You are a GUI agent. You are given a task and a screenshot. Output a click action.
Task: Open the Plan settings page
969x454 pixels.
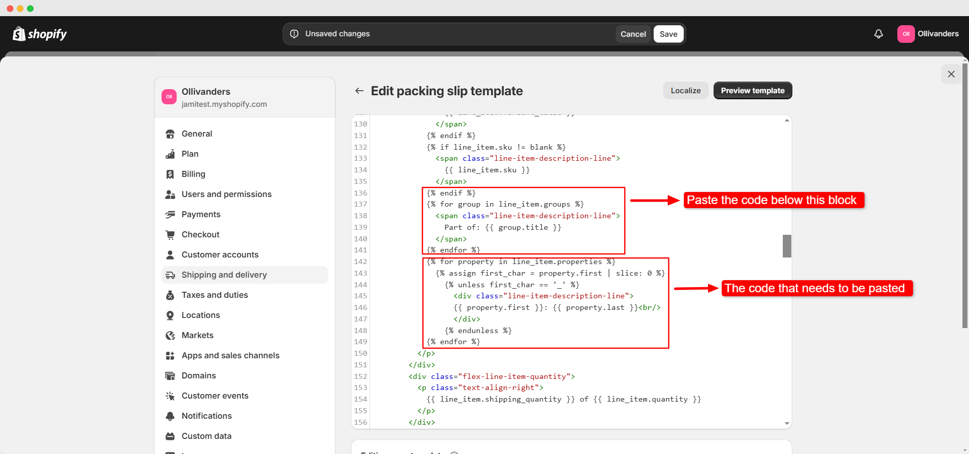pos(245,154)
